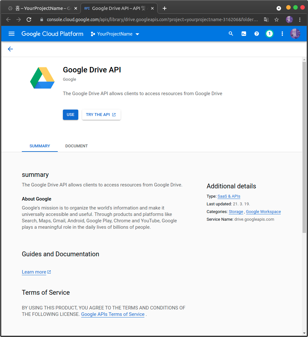The image size is (308, 337).
Task: Click the browser forward button
Action: (19, 20)
